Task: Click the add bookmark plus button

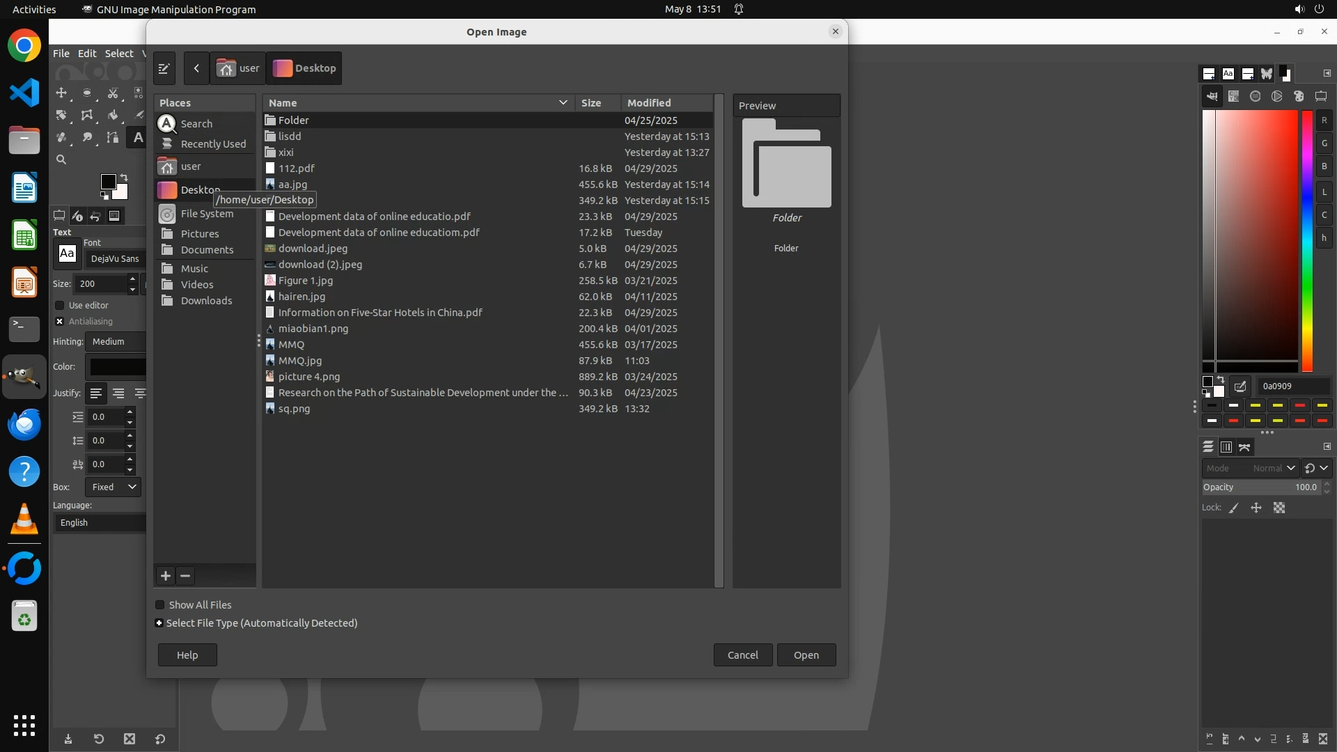Action: (166, 576)
